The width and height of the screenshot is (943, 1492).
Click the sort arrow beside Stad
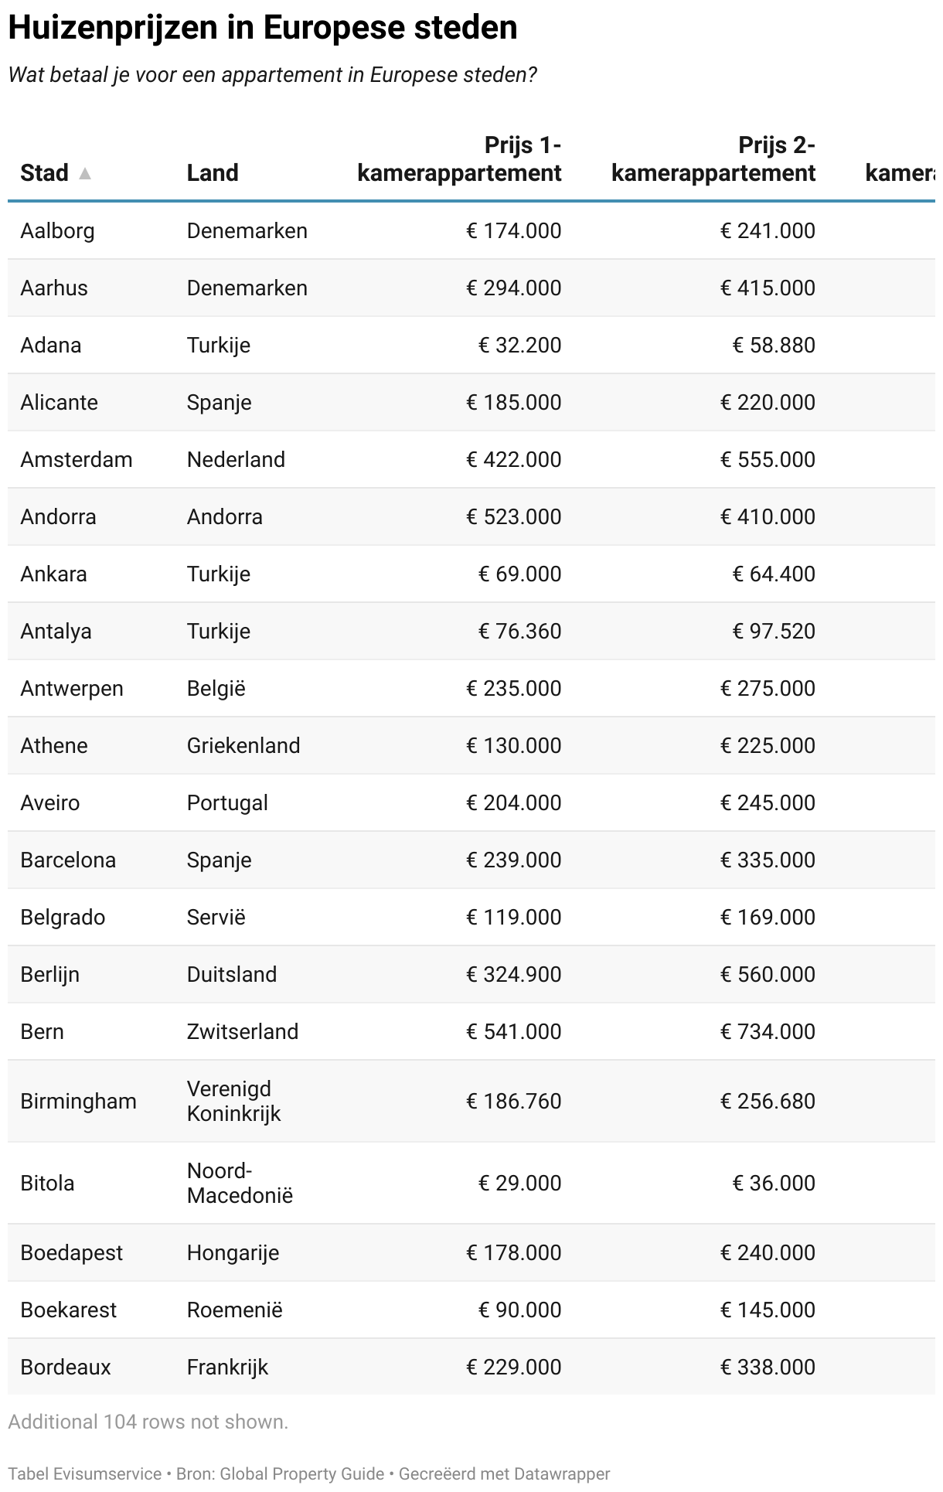85,173
